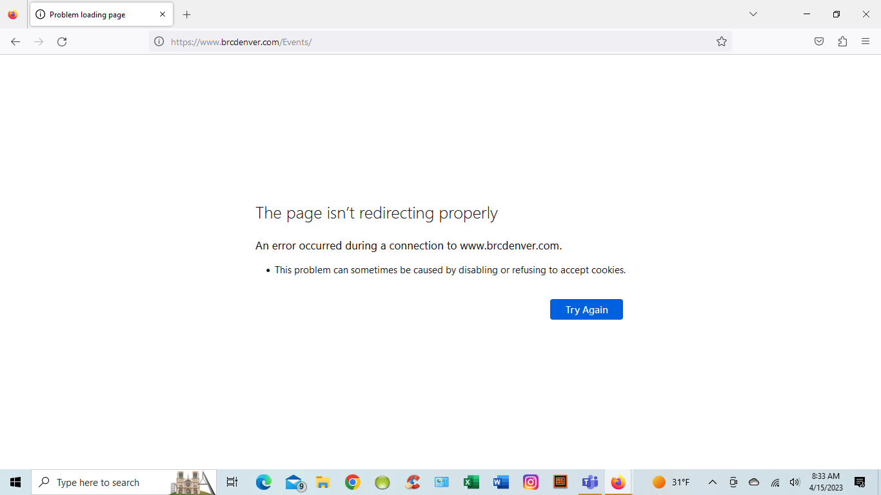Open Task View on the taskbar
Image resolution: width=881 pixels, height=495 pixels.
coord(232,482)
